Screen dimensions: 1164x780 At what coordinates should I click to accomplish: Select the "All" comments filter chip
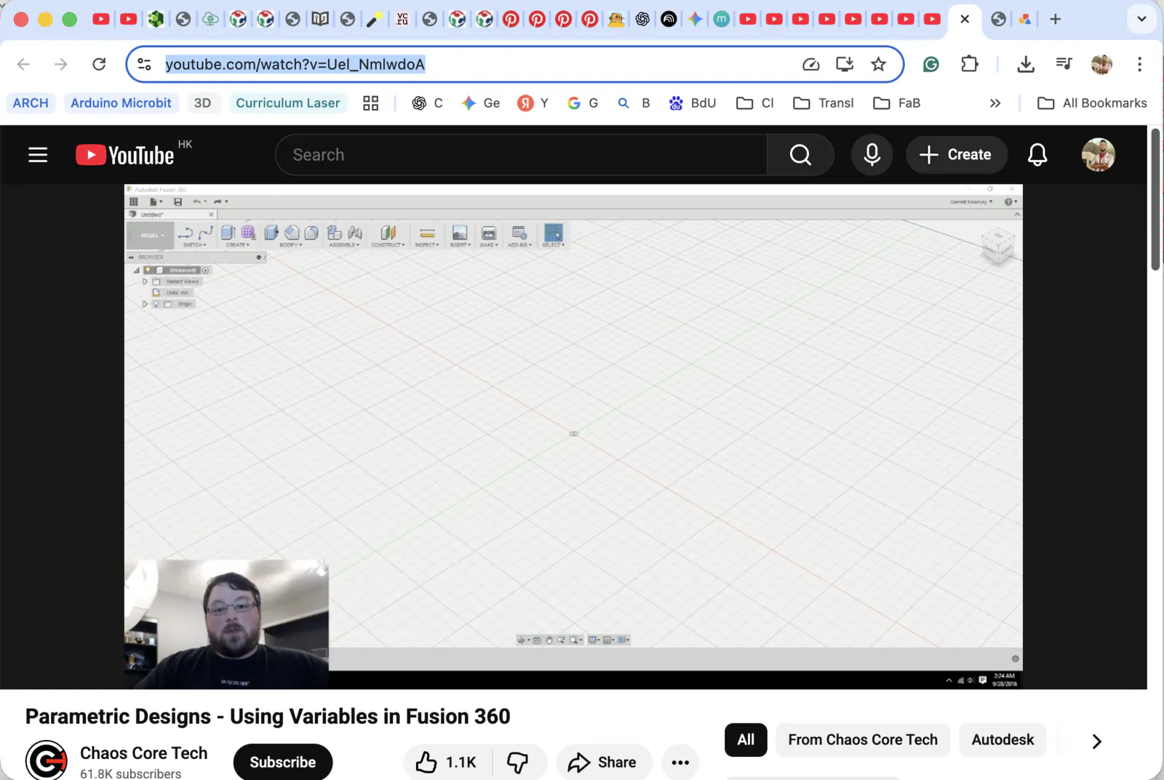pyautogui.click(x=745, y=739)
